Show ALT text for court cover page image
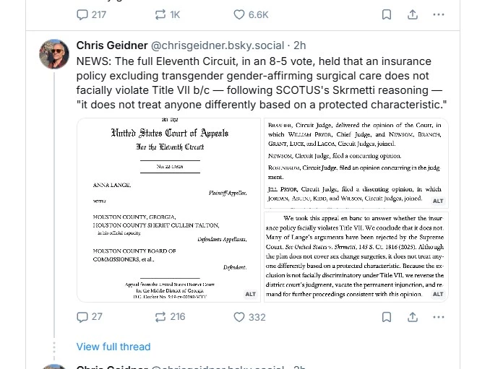Viewport: 477px width, 369px height. [x=250, y=295]
